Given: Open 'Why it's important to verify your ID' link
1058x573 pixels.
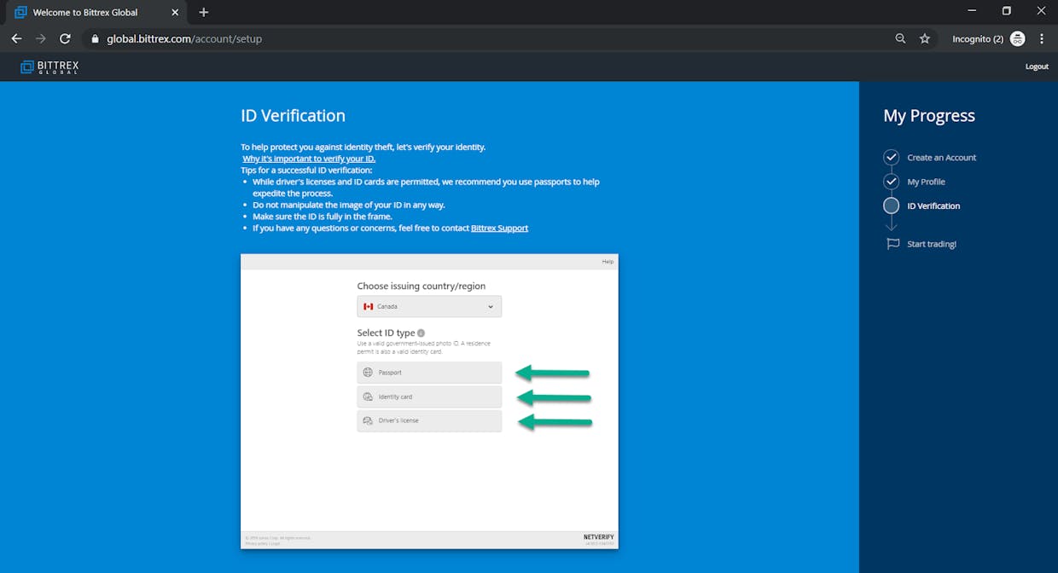Looking at the screenshot, I should tap(309, 159).
